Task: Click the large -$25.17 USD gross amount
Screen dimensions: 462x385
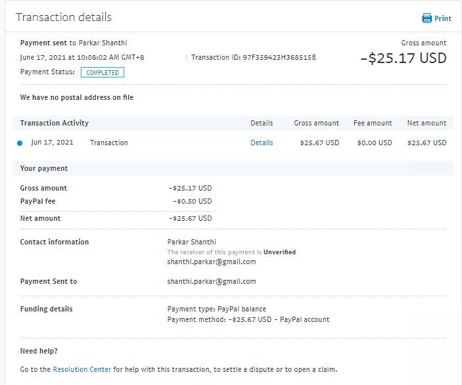Action: 403,58
